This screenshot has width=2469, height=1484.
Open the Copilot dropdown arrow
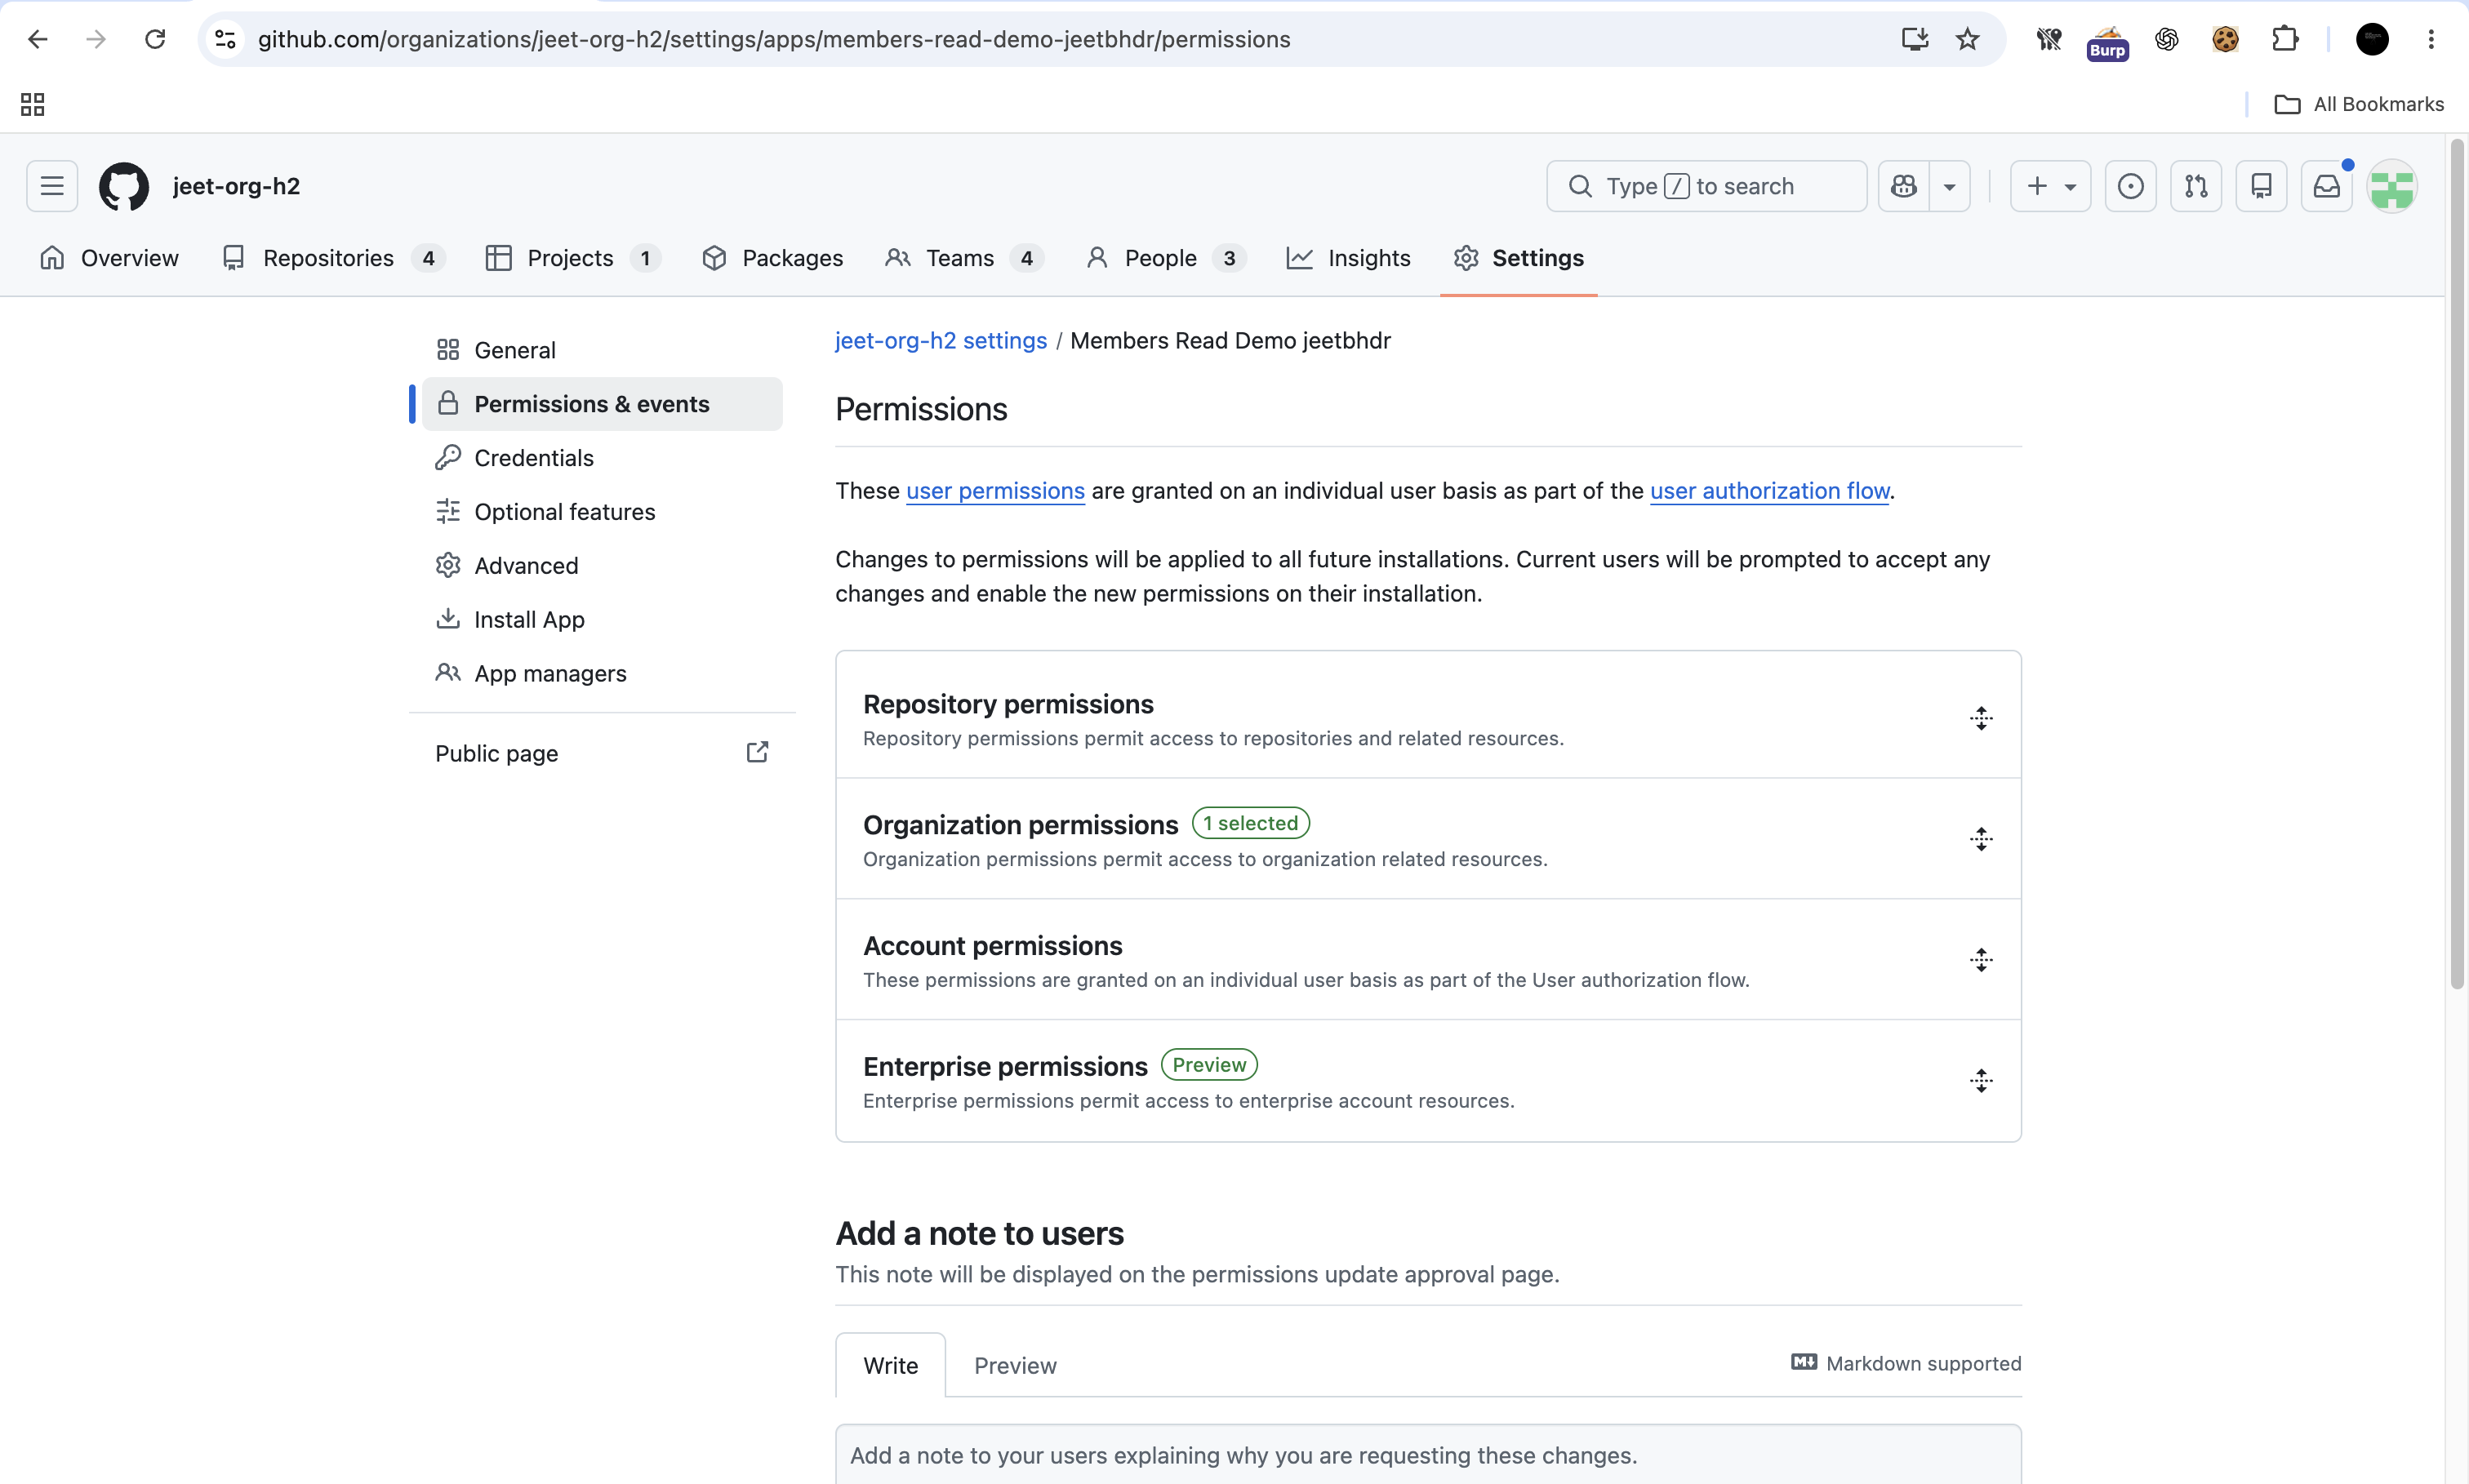1950,186
